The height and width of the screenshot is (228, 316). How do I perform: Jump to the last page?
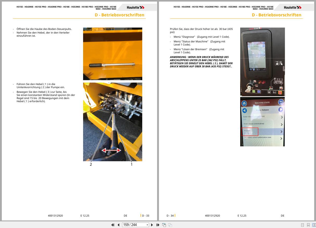(158, 225)
